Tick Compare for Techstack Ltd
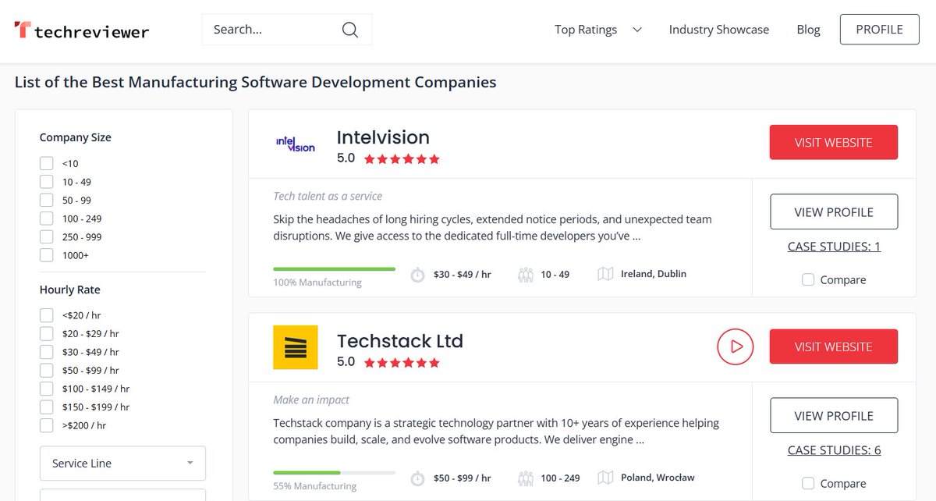This screenshot has width=936, height=501. click(x=808, y=483)
